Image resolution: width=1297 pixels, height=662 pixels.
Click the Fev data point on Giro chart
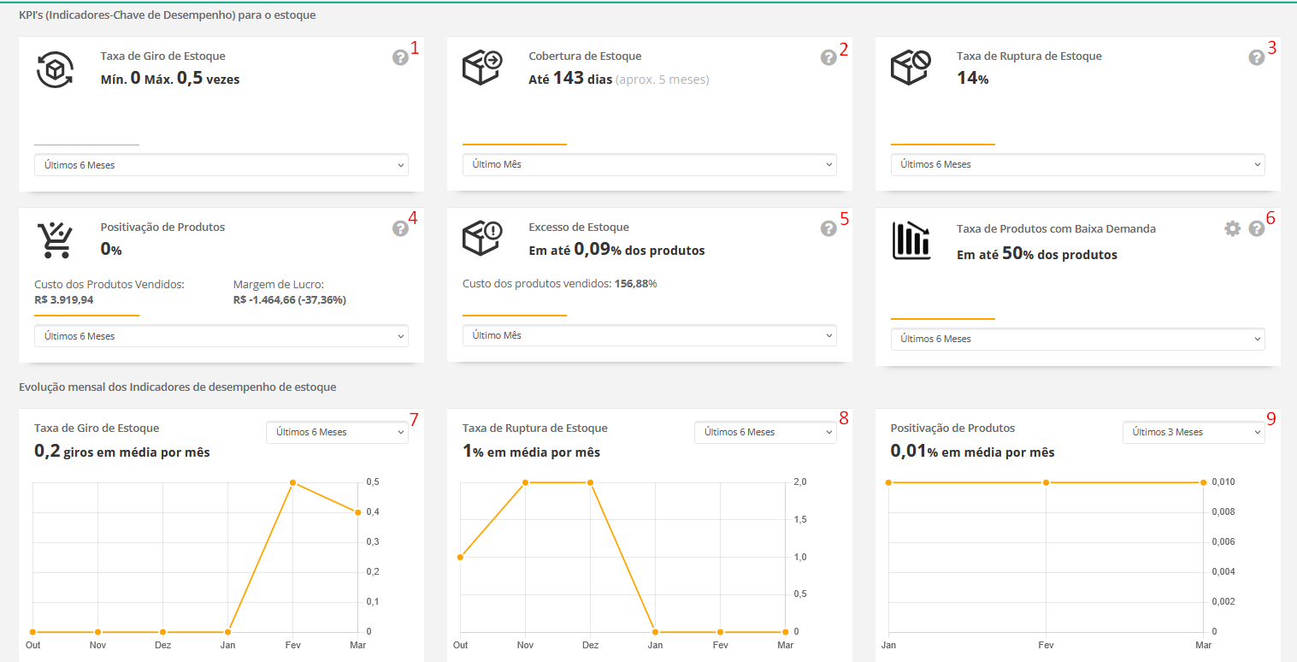click(292, 482)
